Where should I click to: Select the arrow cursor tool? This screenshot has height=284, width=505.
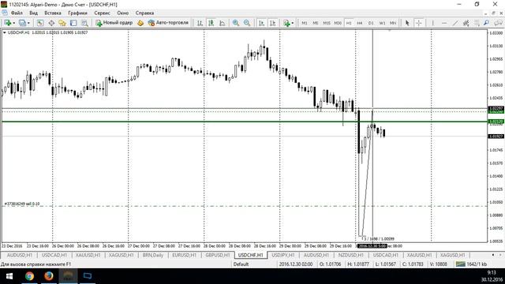point(407,23)
